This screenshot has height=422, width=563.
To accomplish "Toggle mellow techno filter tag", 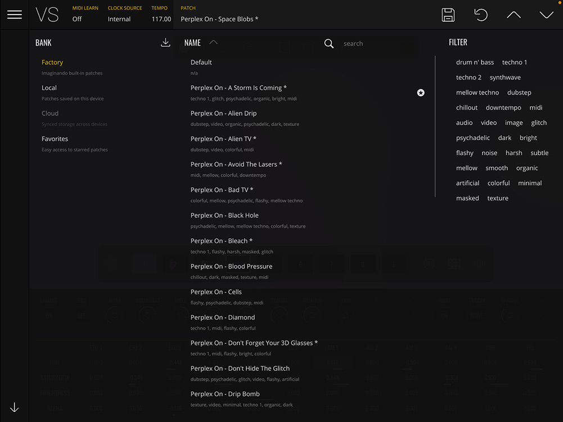I will point(477,92).
